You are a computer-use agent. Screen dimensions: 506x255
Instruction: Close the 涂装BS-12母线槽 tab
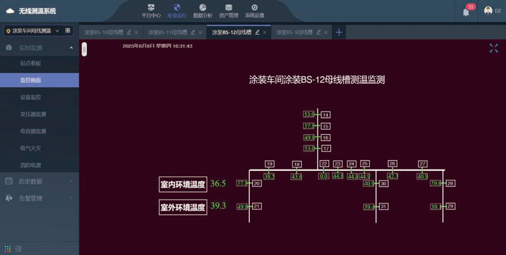[264, 32]
